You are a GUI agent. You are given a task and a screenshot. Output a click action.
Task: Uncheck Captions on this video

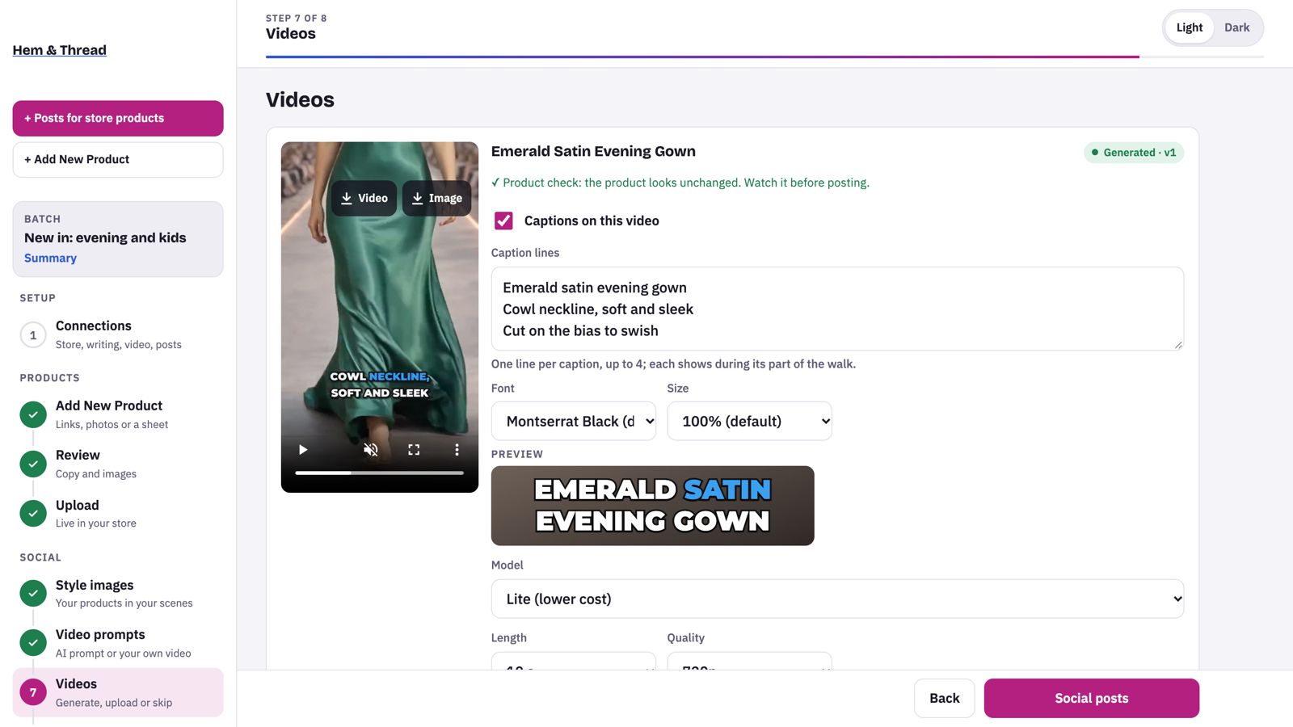point(503,221)
